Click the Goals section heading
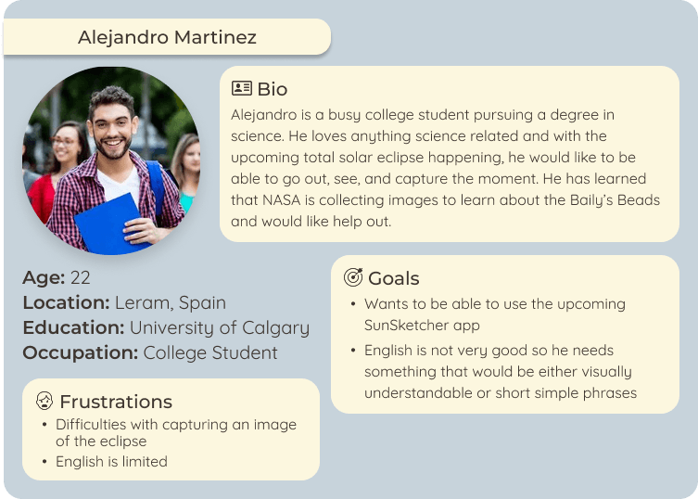 (393, 278)
